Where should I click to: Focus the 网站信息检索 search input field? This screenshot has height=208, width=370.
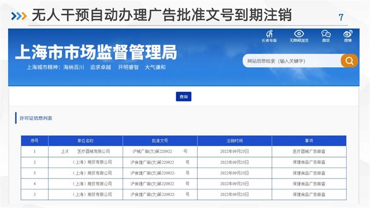pyautogui.click(x=291, y=61)
